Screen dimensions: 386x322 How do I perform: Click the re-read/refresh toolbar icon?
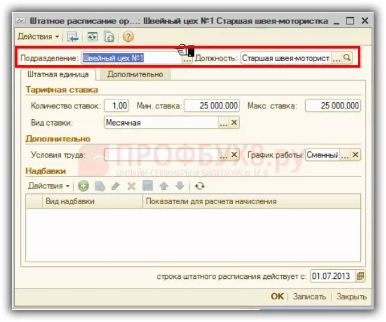(x=92, y=37)
